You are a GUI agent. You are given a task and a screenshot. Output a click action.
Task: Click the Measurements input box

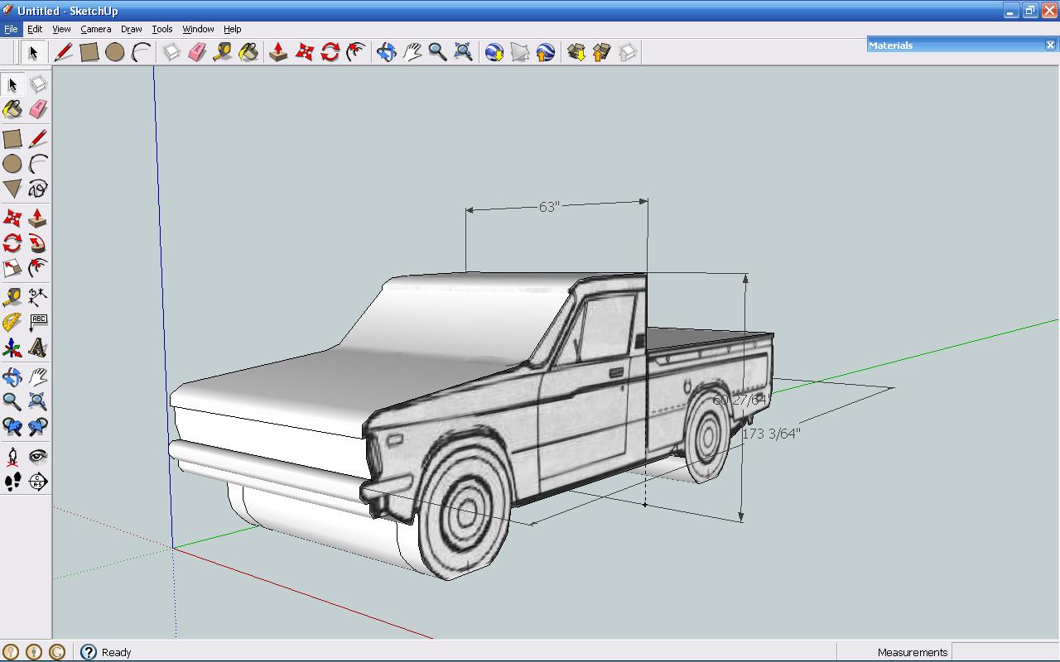[x=1005, y=652]
